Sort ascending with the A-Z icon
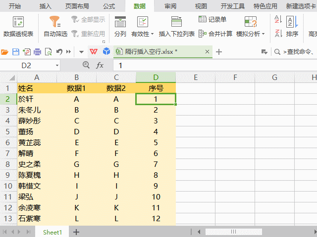317x237 pixels. pos(278,19)
